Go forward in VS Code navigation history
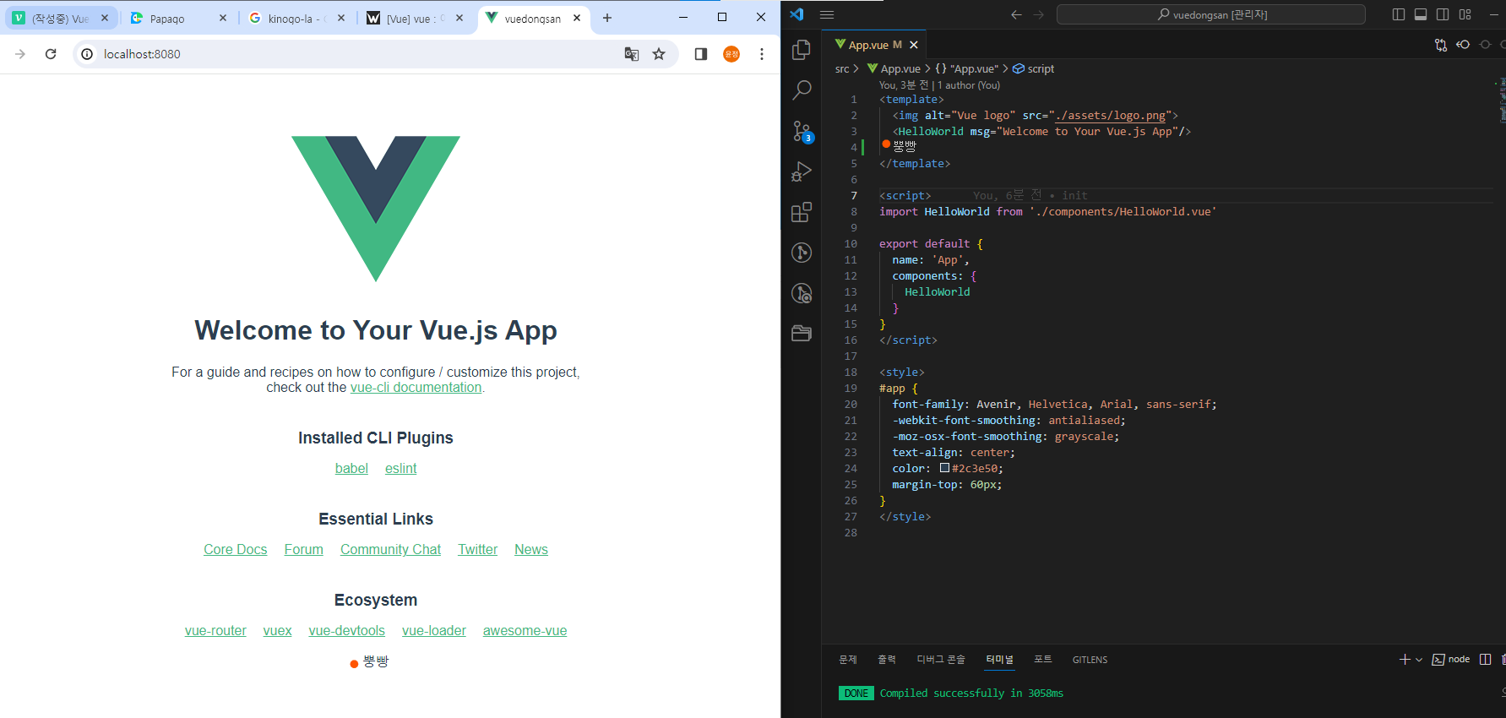Viewport: 1506px width, 718px height. (1039, 14)
